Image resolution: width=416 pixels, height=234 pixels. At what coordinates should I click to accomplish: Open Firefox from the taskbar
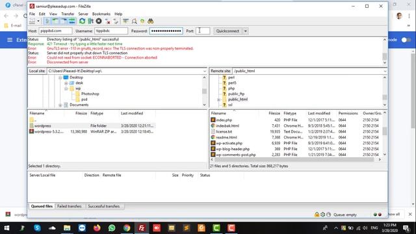[x=97, y=228]
